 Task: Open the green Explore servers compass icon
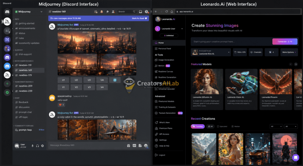7,92
